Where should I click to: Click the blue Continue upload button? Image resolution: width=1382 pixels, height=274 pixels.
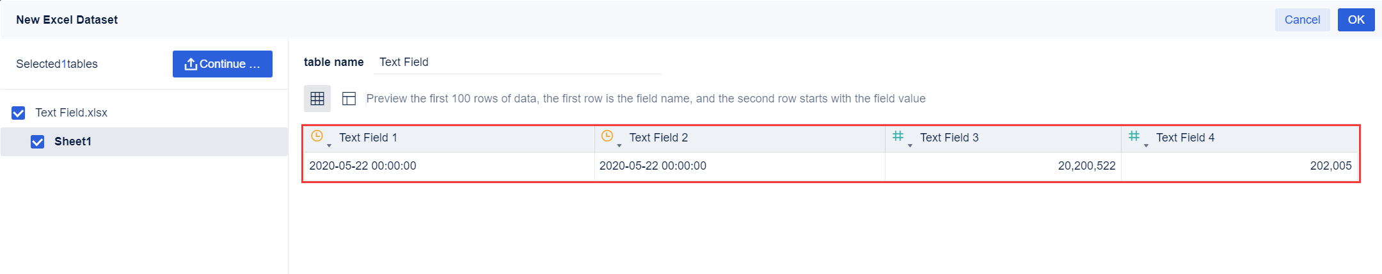[x=222, y=64]
